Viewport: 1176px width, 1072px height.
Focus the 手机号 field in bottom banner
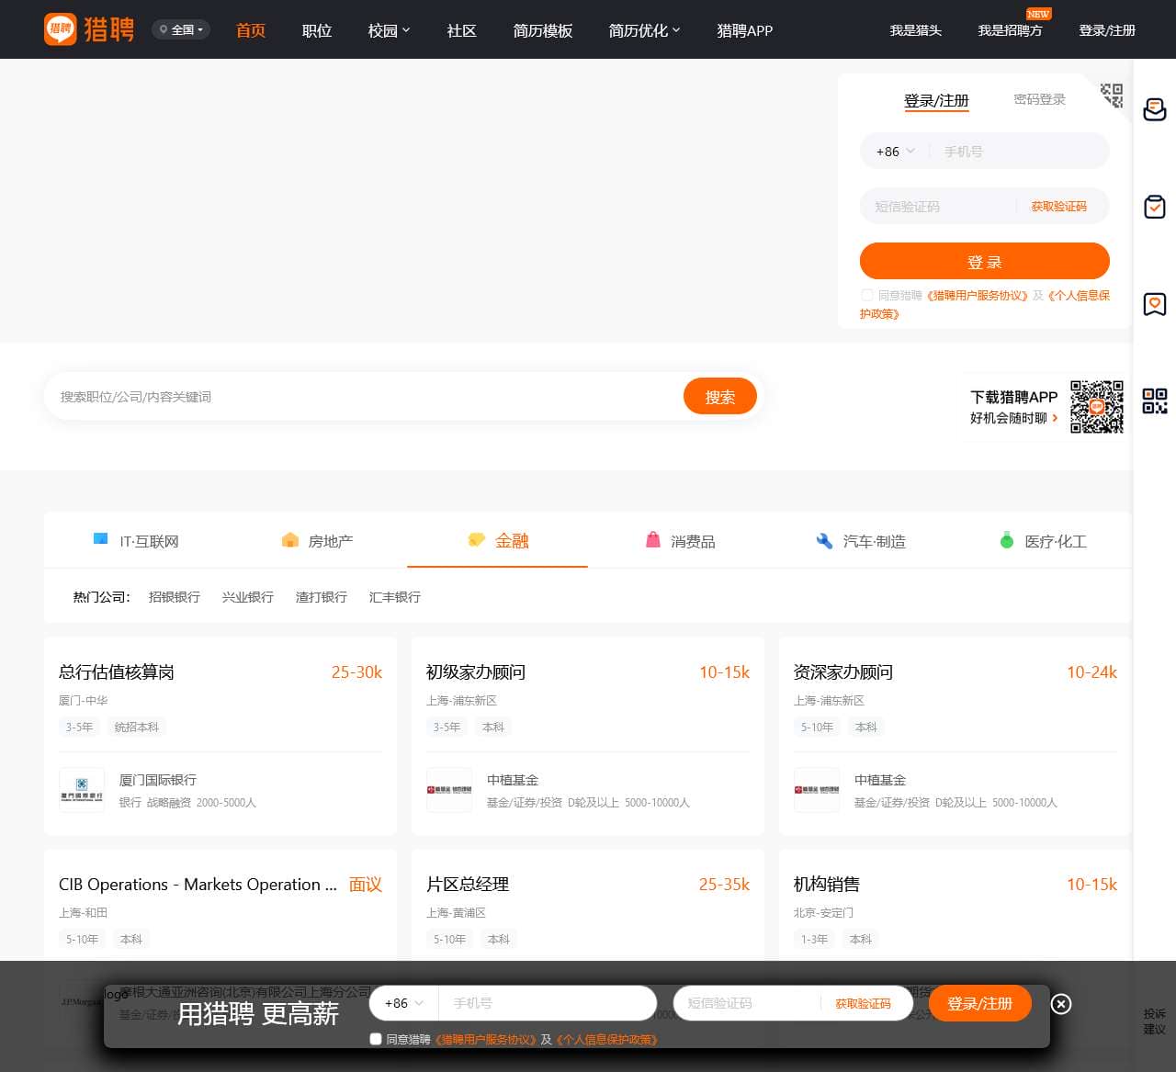(x=548, y=1003)
